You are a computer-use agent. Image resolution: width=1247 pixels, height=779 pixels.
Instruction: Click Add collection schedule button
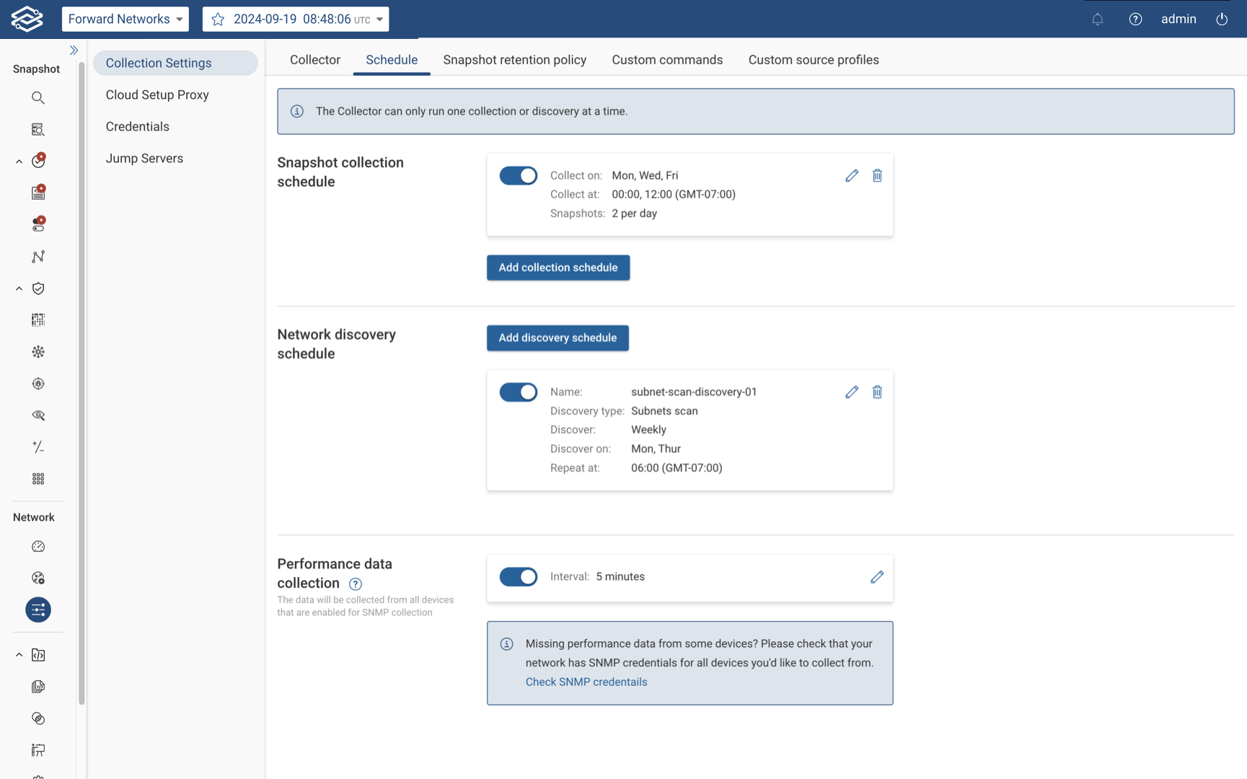(558, 268)
